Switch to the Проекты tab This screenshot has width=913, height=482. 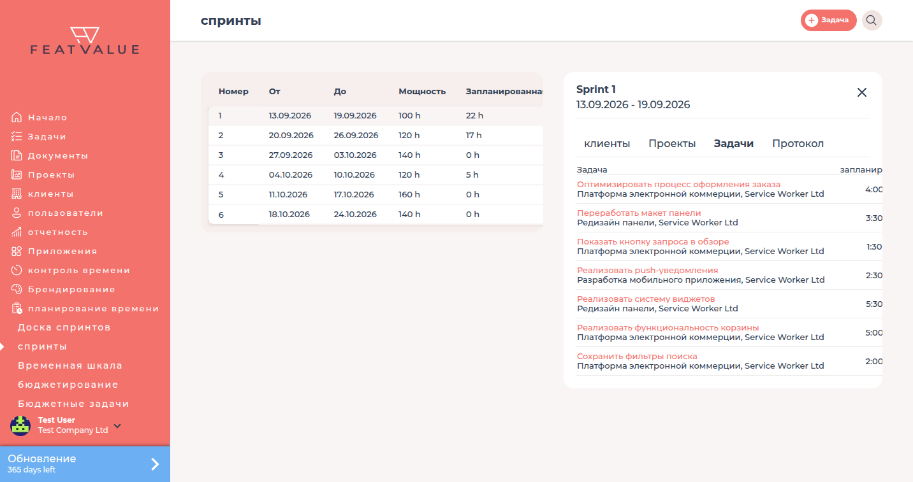click(672, 144)
